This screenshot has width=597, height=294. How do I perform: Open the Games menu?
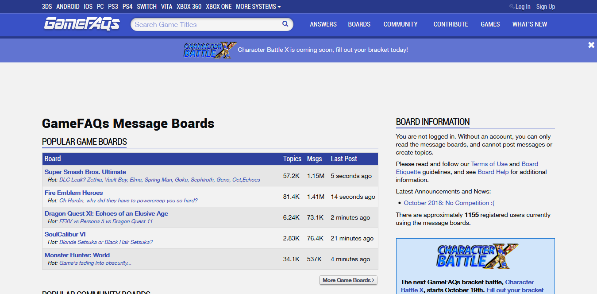coord(490,24)
